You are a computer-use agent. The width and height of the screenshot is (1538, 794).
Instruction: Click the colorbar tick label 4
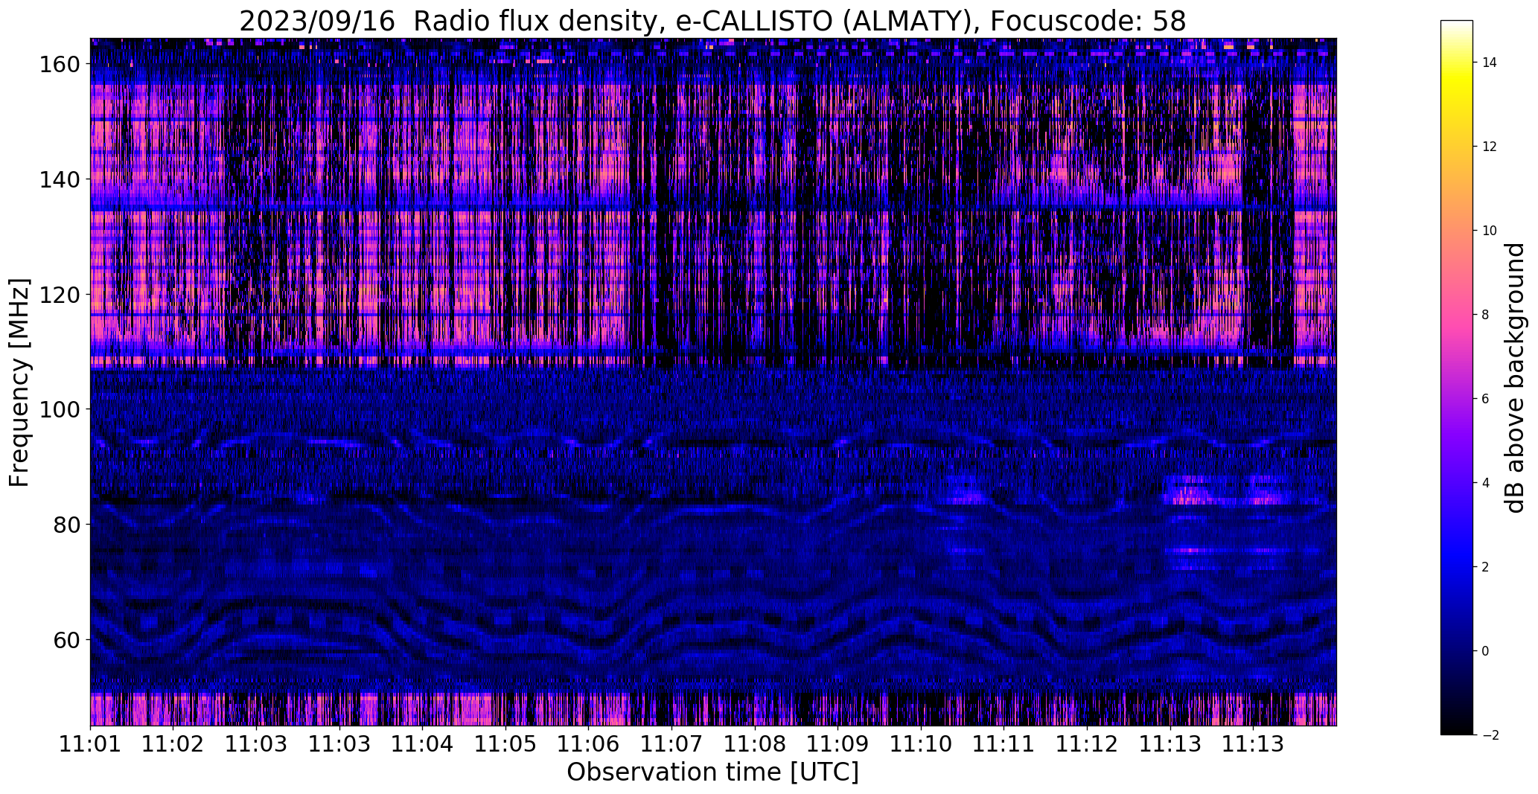[x=1485, y=483]
